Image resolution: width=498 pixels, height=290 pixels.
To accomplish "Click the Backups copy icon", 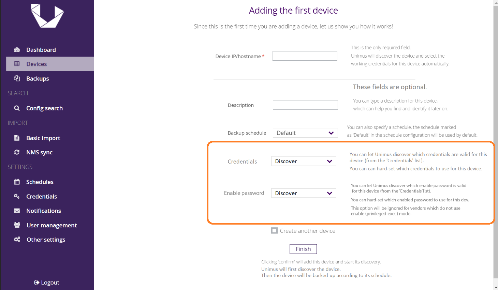I will click(17, 78).
